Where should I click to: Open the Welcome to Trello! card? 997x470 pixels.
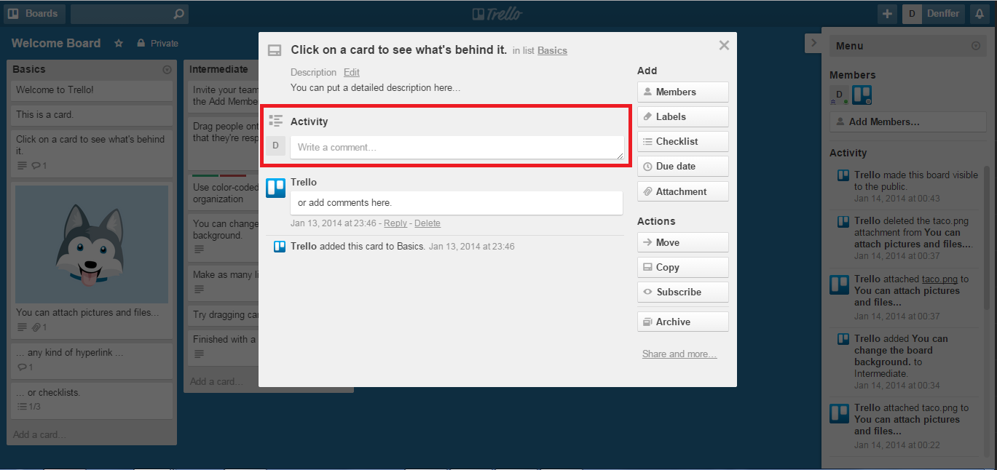(91, 90)
